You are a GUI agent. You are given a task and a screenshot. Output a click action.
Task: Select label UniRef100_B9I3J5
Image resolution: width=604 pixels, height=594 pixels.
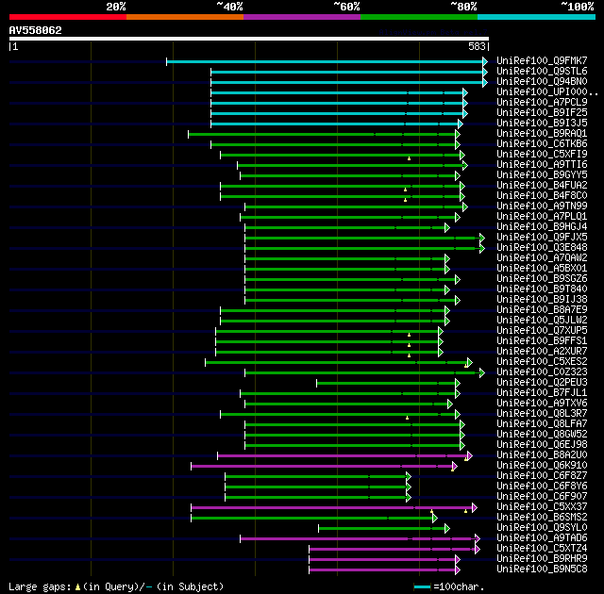[x=542, y=123]
